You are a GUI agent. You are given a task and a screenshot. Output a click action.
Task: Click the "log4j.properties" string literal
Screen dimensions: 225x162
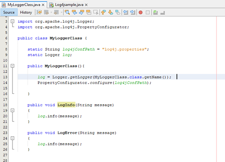(x=125, y=49)
